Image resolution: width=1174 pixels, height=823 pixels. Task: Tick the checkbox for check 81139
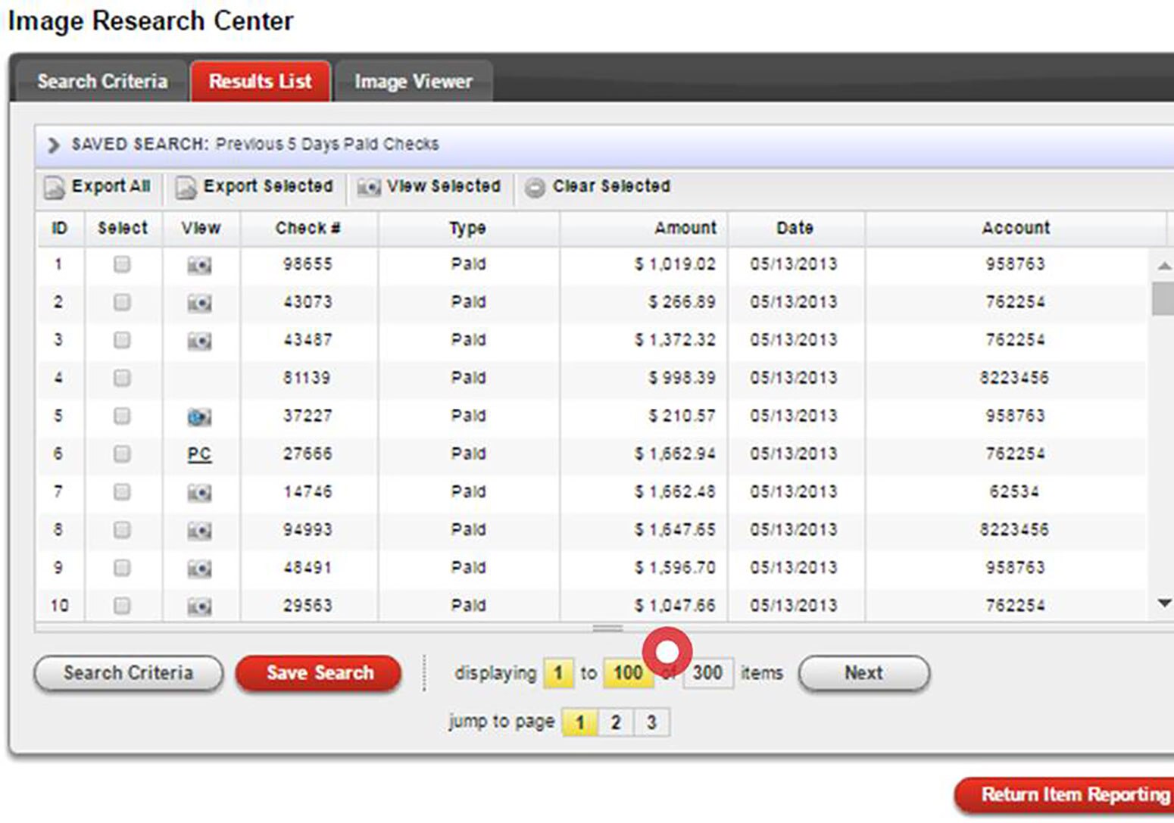122,378
